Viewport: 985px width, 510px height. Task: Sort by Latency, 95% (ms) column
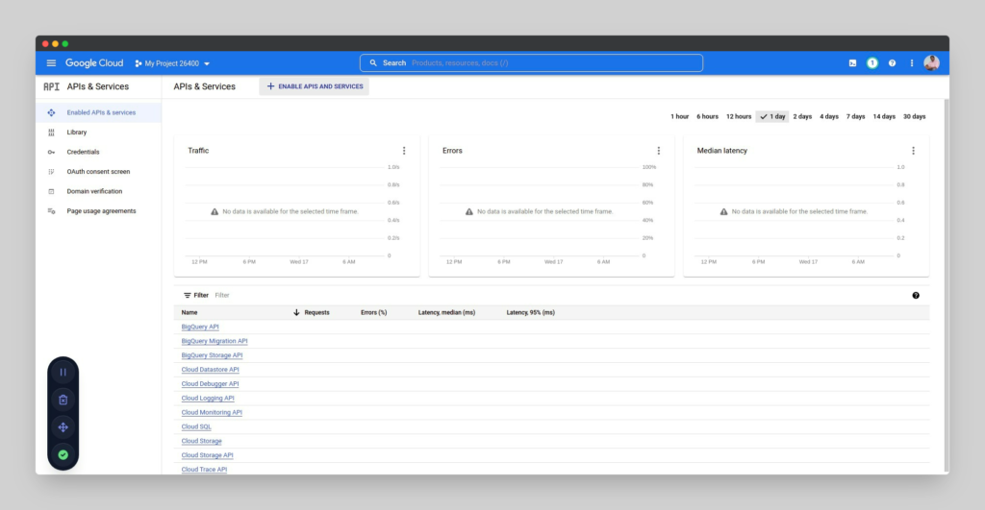click(x=530, y=312)
